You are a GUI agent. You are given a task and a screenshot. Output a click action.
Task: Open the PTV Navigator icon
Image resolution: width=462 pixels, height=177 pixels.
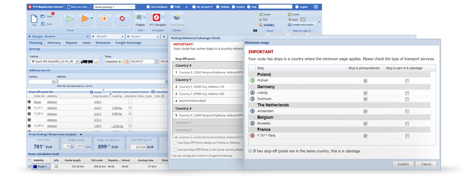click(156, 18)
